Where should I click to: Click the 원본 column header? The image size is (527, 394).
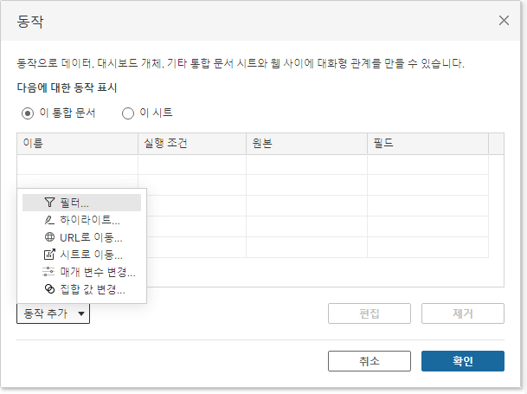tap(306, 144)
